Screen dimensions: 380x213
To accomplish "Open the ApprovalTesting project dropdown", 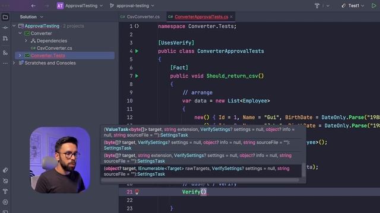I will pos(84,5).
